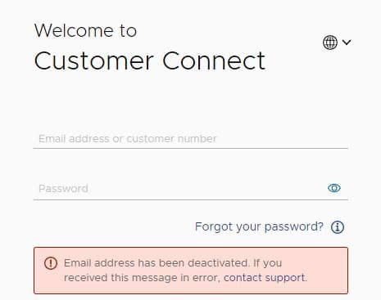Click the Welcome to text
The height and width of the screenshot is (300, 381).
pyautogui.click(x=85, y=30)
